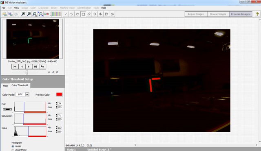Open the View menu
The width and height of the screenshot is (261, 151).
pyautogui.click(x=16, y=8)
